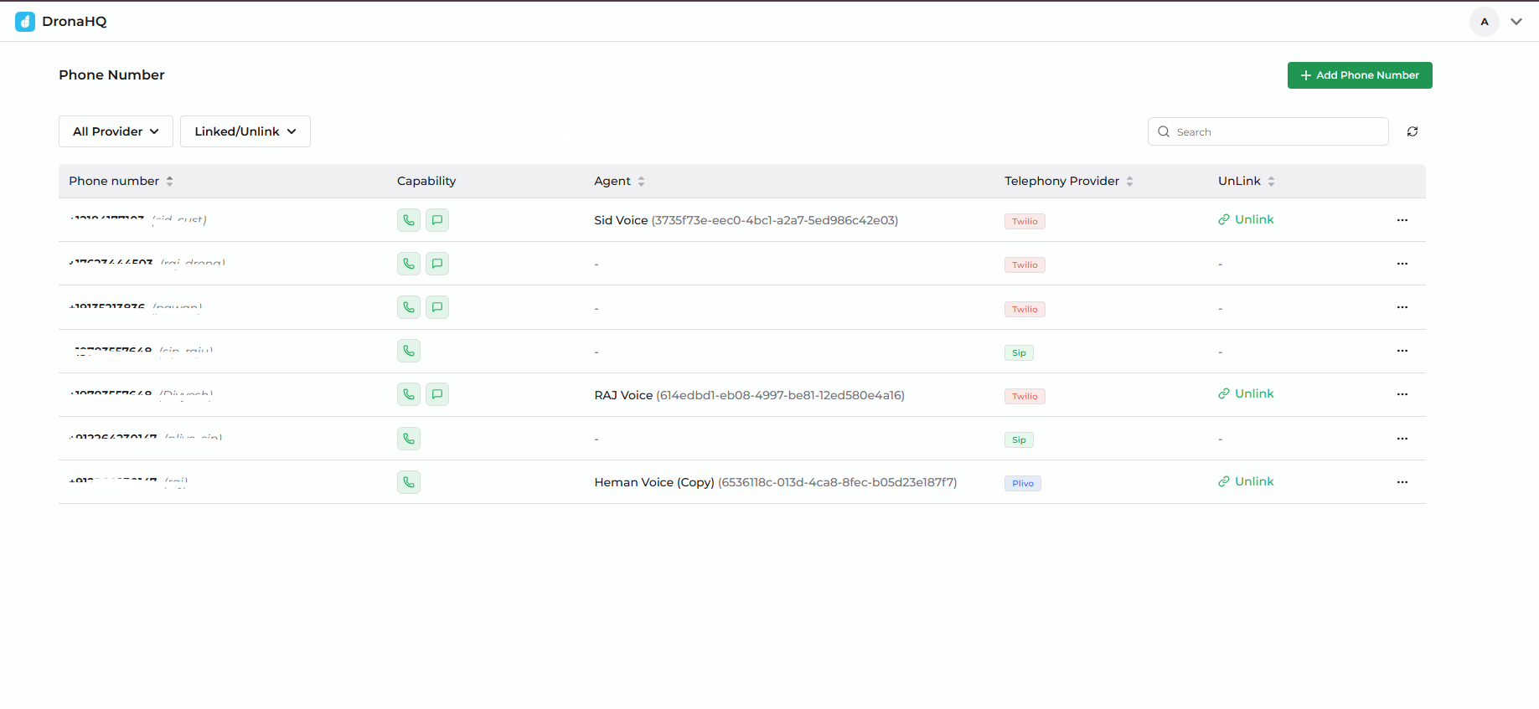Click voice call icon in Heman Voice row

click(x=409, y=482)
